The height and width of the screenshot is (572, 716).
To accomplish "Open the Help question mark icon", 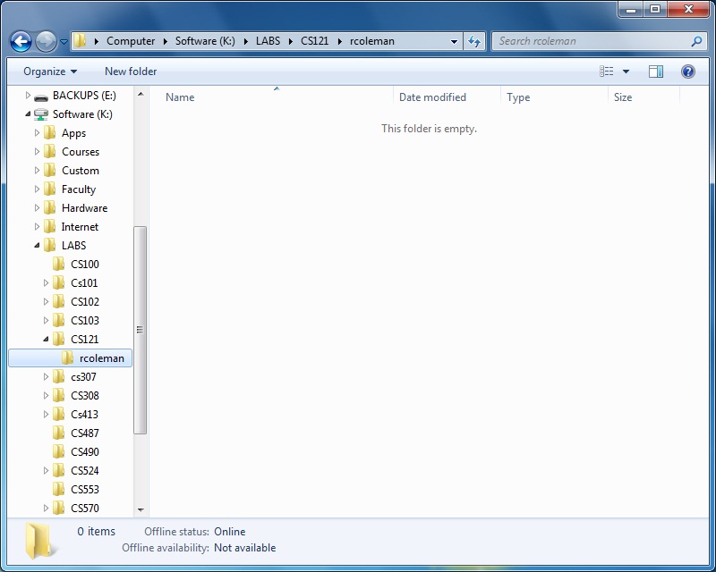I will (x=688, y=71).
